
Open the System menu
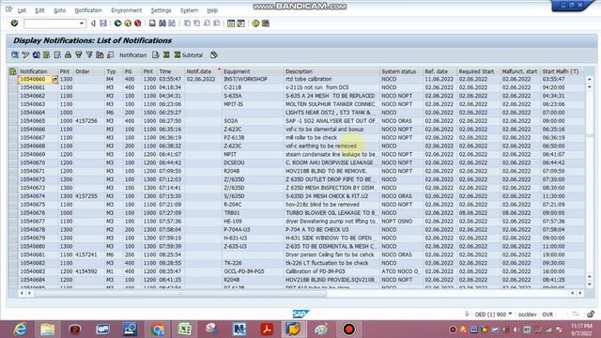[190, 10]
